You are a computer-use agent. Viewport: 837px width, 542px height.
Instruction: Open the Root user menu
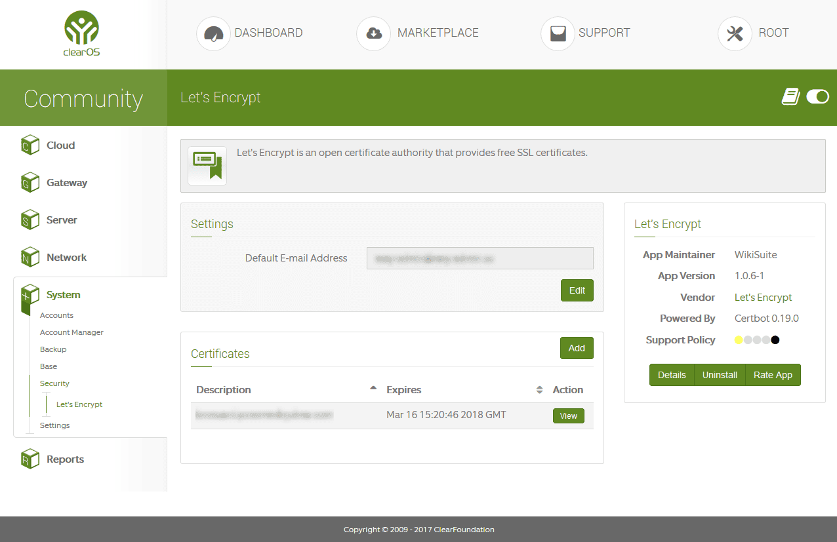pyautogui.click(x=773, y=33)
